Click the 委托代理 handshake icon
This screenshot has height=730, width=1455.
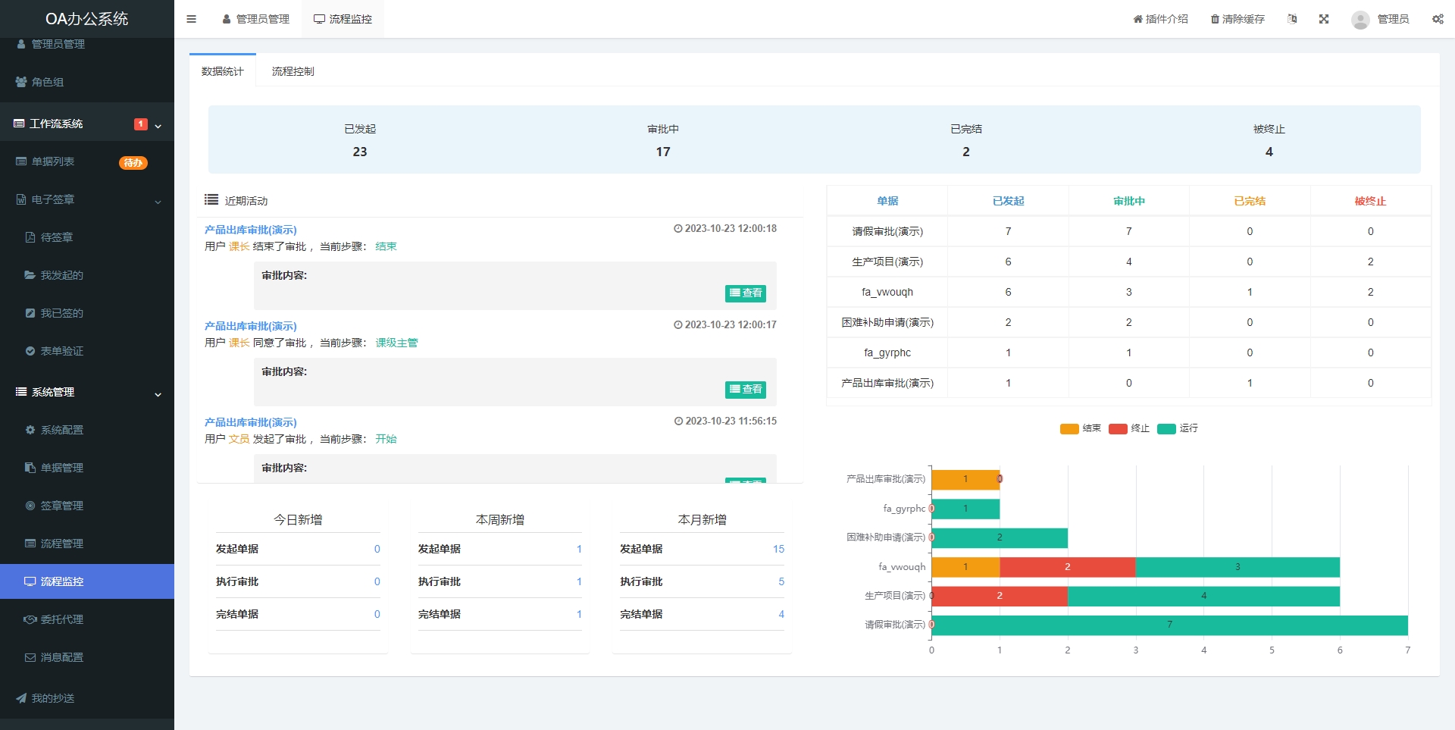pos(30,619)
